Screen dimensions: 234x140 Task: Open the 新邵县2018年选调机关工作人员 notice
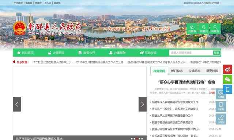[x=157, y=62]
